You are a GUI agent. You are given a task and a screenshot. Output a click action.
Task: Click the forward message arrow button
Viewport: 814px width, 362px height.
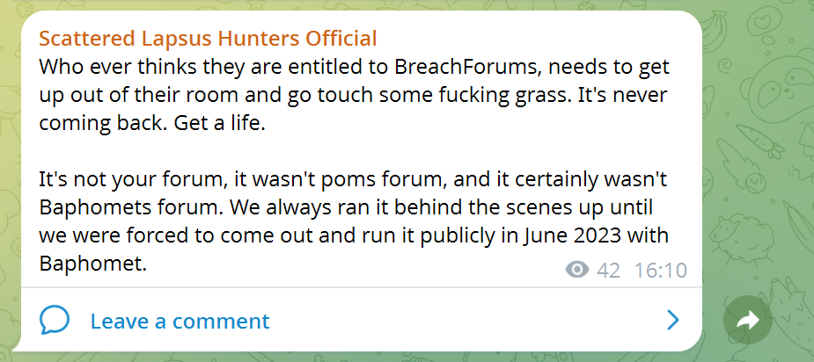click(x=748, y=322)
